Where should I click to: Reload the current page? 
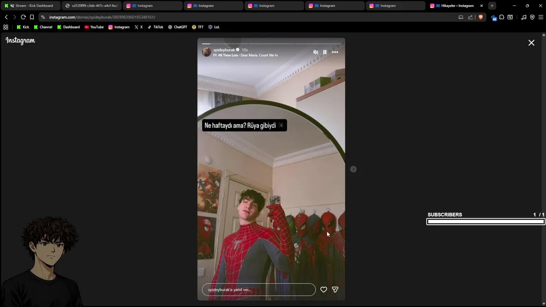click(x=23, y=17)
